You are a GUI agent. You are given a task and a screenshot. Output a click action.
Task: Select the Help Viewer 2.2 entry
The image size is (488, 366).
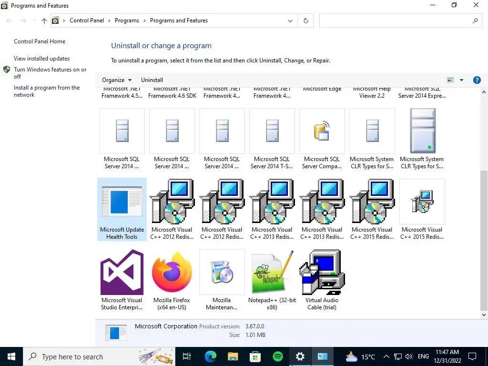coord(372,94)
